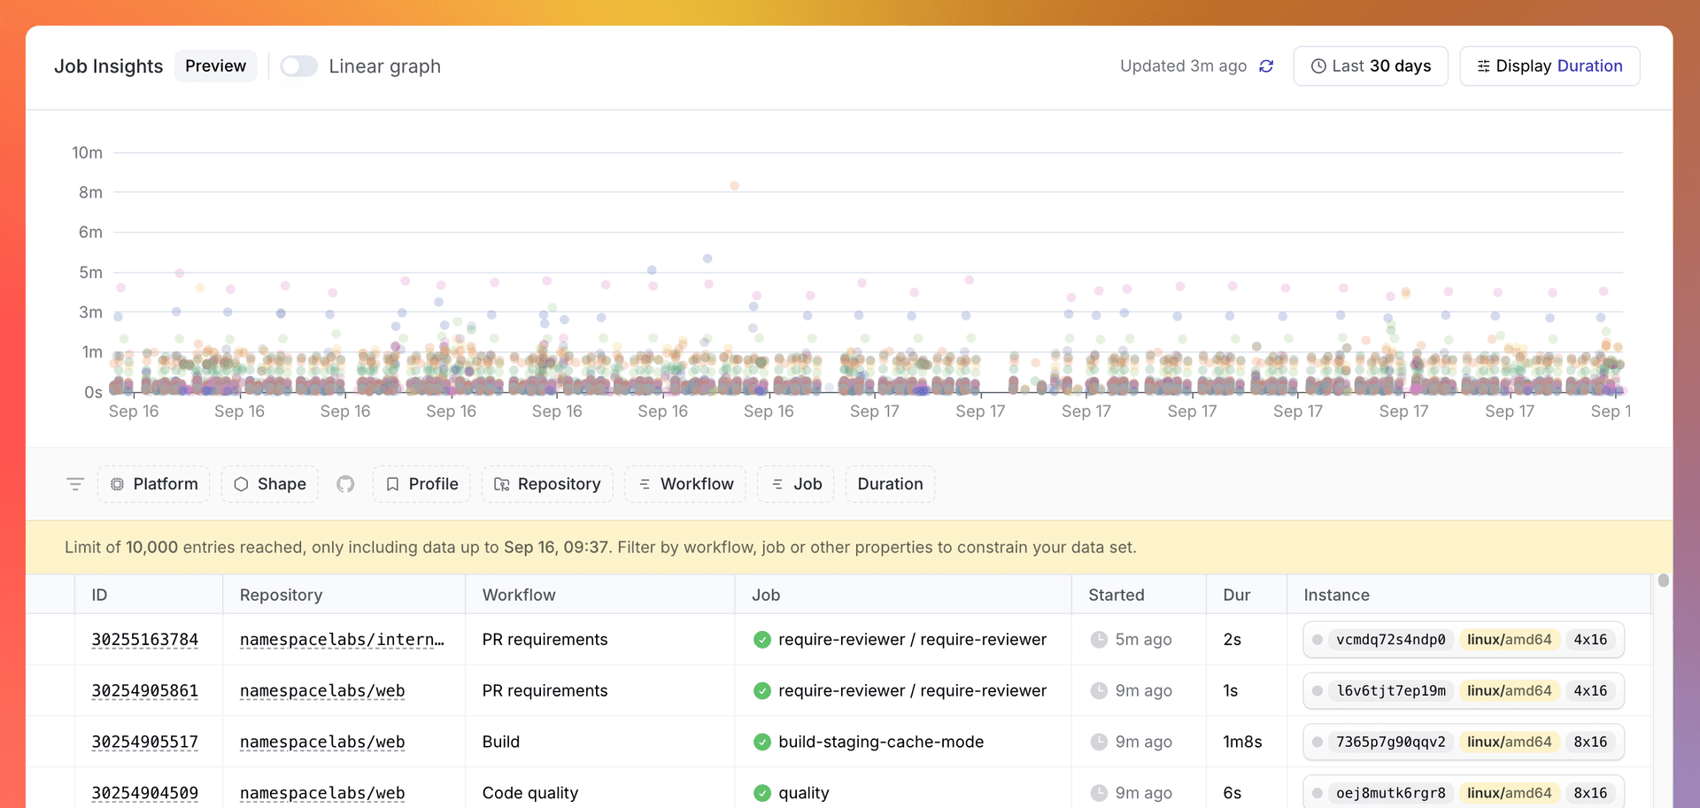
Task: Click green check icon on quality job
Action: 761,793
